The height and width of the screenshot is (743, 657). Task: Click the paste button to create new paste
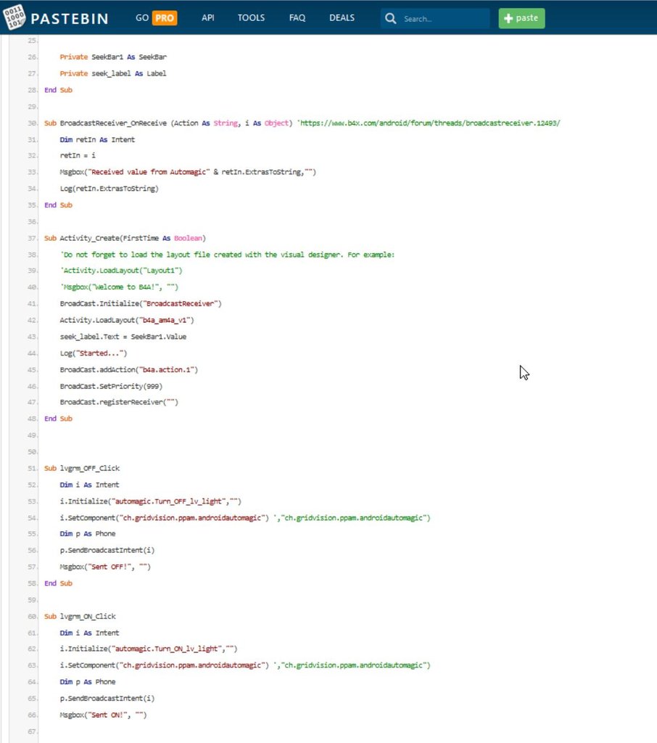click(x=521, y=18)
